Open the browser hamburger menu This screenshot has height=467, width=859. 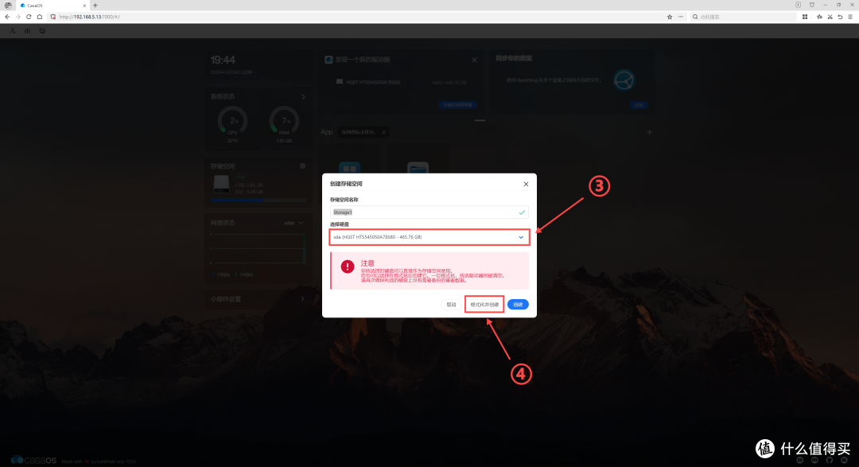[x=850, y=17]
